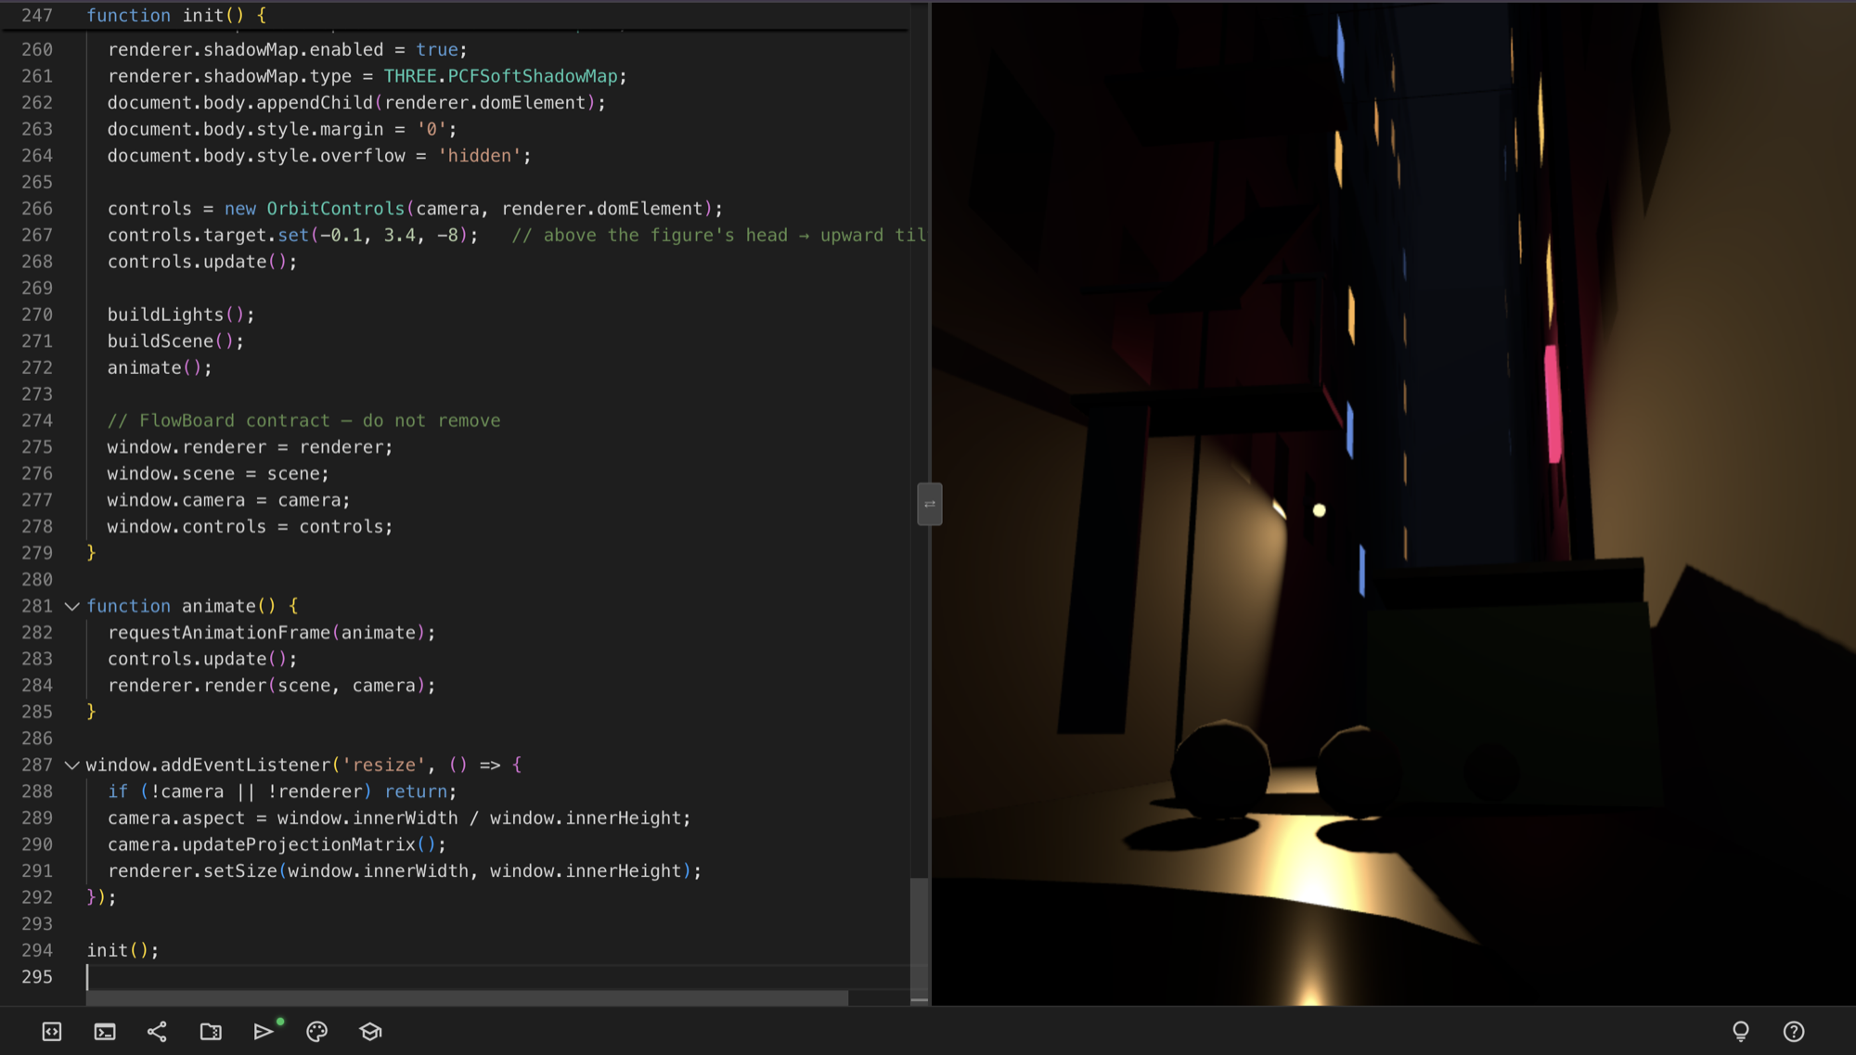The image size is (1856, 1055).
Task: Click the lightbulb hints icon
Action: click(1741, 1032)
